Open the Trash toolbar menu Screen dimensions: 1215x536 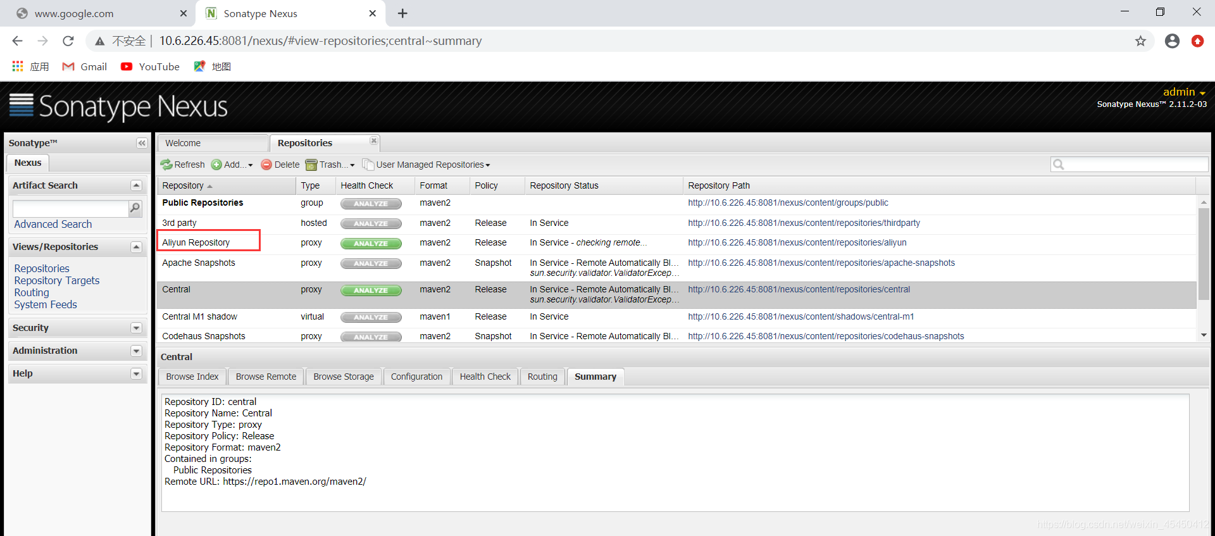tap(330, 165)
